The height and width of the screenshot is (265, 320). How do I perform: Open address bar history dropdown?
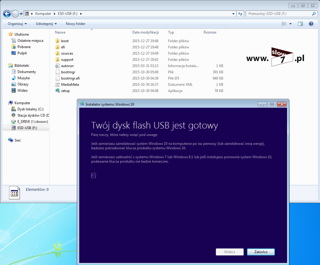point(233,14)
